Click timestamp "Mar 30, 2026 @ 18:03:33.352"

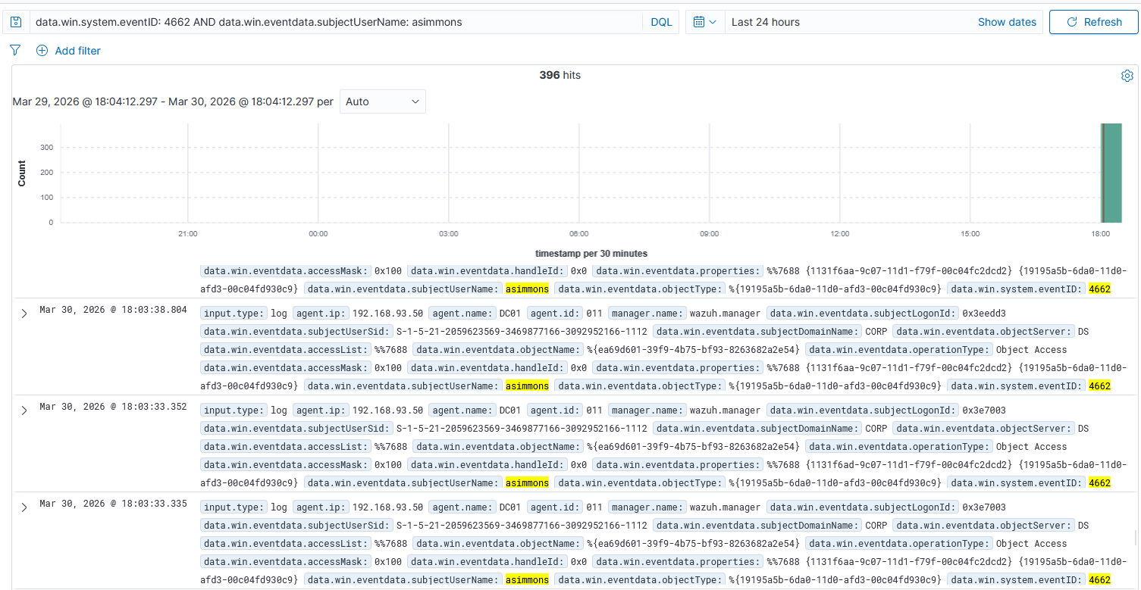point(114,407)
